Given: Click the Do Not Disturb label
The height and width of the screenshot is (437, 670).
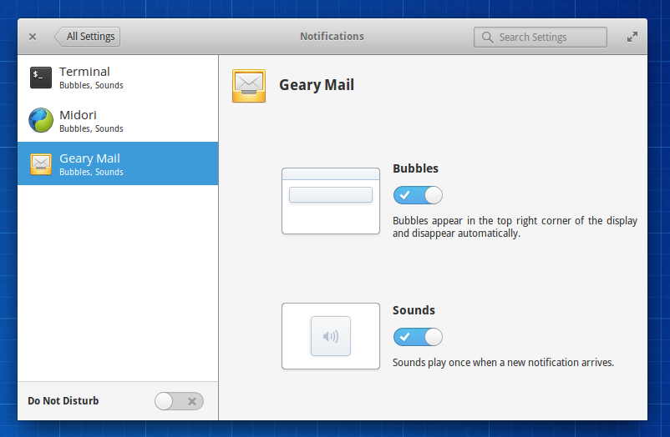Looking at the screenshot, I should (x=63, y=401).
